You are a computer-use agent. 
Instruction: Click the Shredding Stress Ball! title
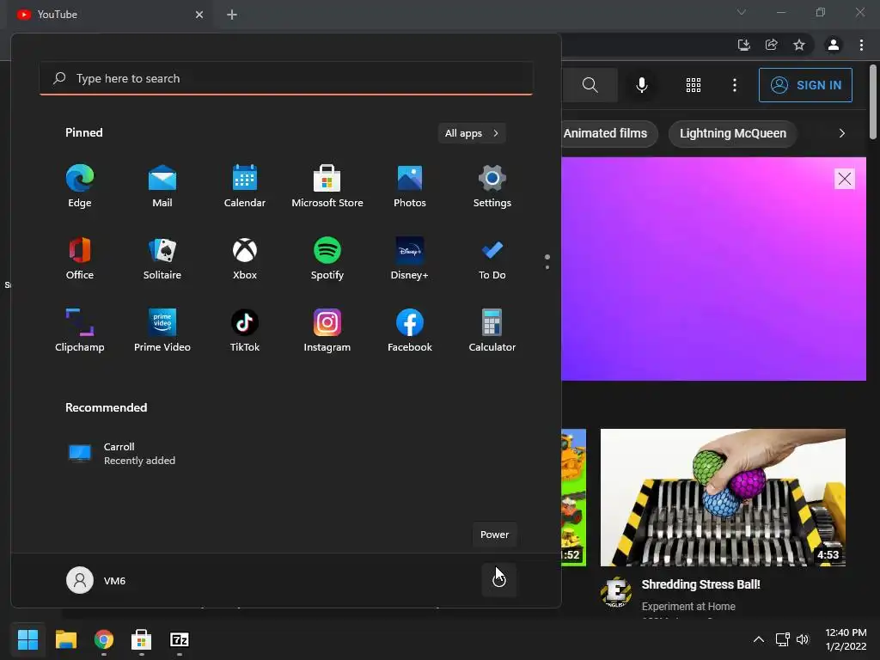[701, 584]
